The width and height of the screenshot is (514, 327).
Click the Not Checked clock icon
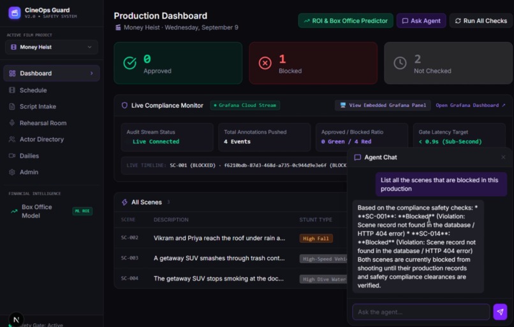(x=400, y=63)
